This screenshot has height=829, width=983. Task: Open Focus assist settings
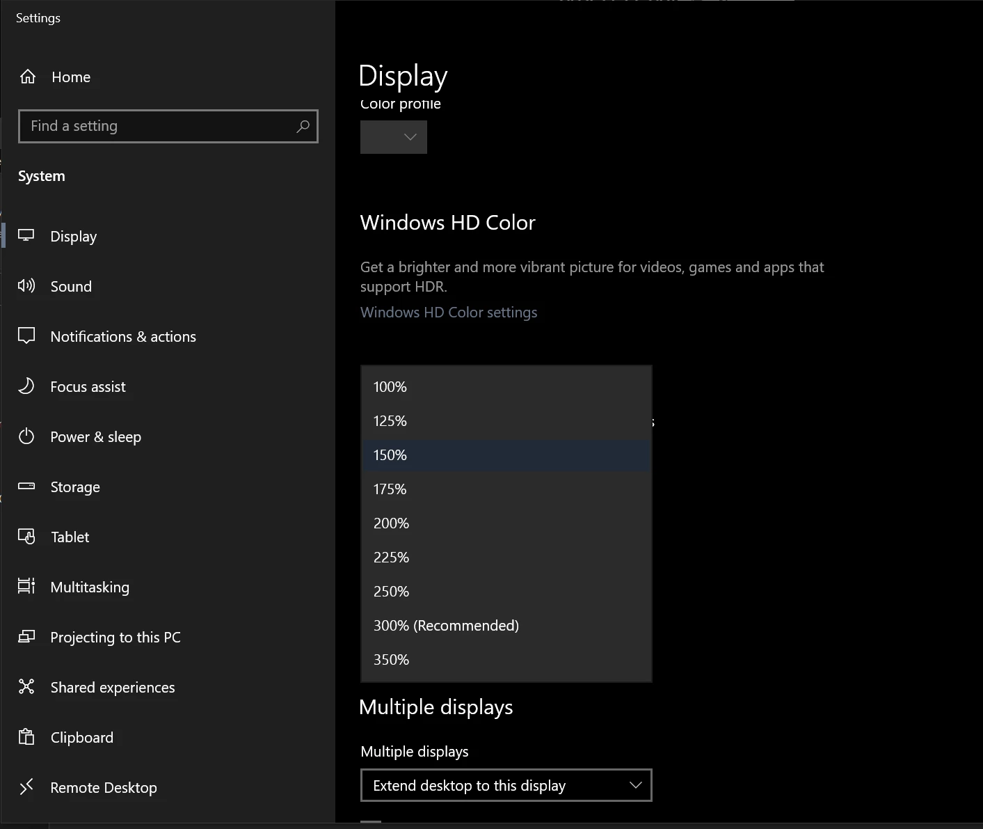(x=168, y=386)
